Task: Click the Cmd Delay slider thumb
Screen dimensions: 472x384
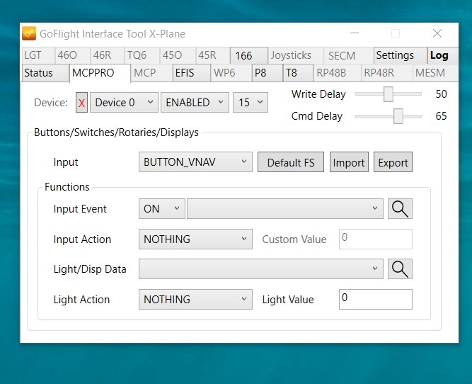Action: tap(398, 116)
